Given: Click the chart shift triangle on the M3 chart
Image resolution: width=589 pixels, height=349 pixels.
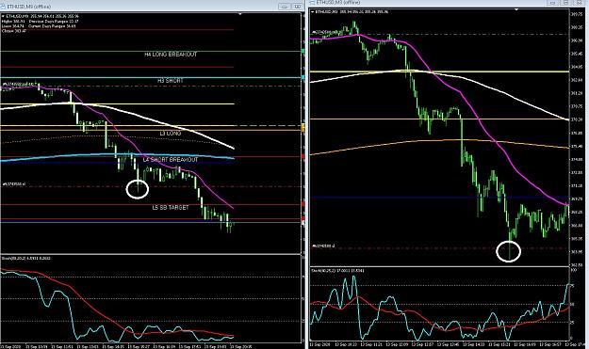Looking at the screenshot, I should [516, 9].
